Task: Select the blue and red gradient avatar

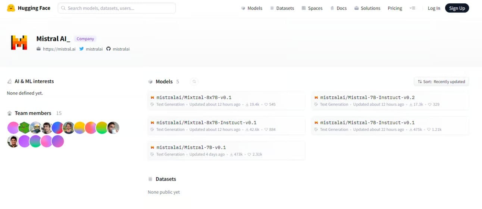Action: point(57,128)
